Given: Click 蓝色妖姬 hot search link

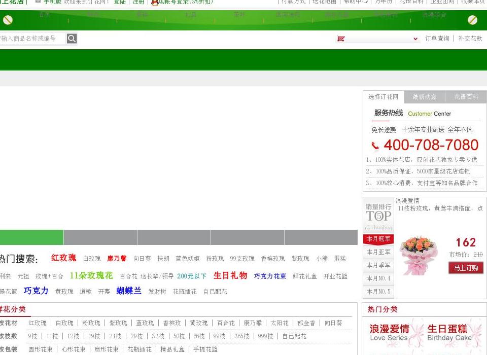Looking at the screenshot, I should click(x=187, y=259).
